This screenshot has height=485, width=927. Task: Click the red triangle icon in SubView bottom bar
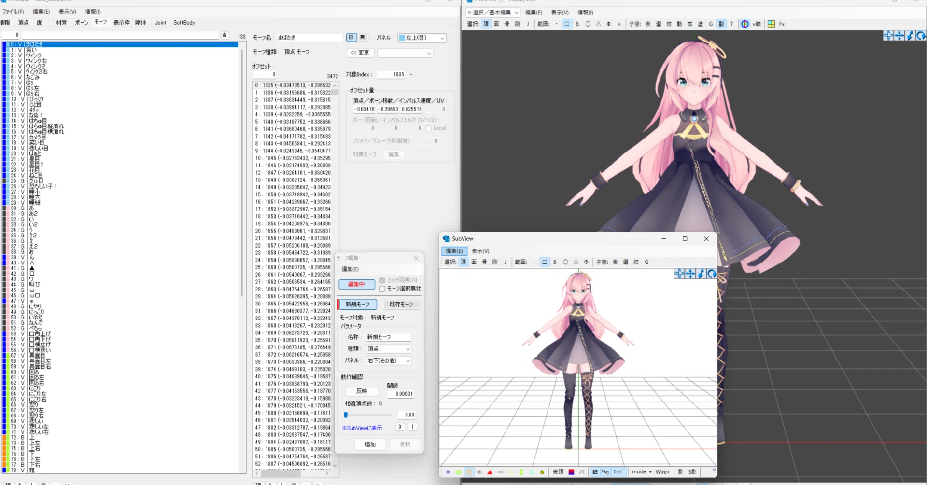click(x=490, y=472)
